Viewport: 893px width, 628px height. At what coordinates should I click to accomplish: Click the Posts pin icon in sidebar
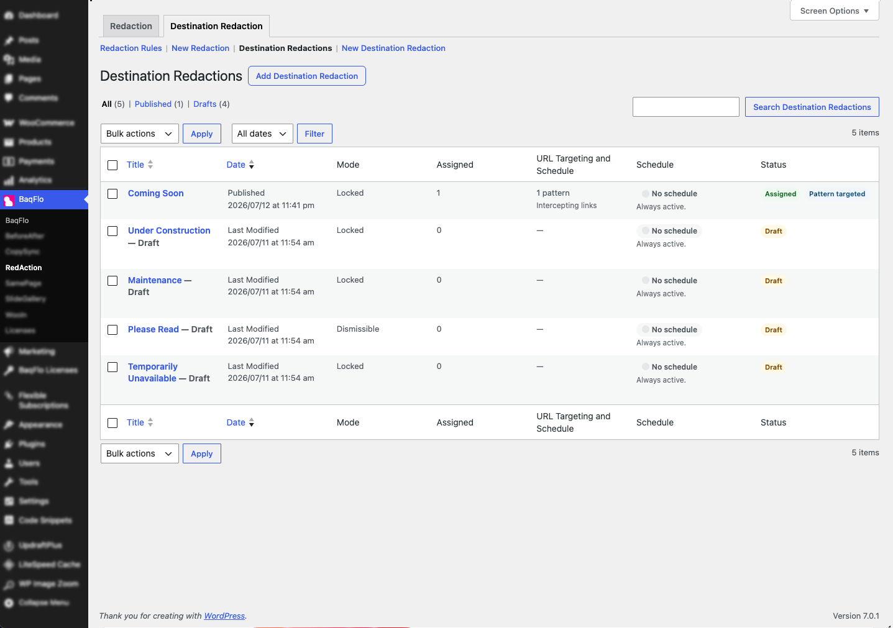point(9,40)
